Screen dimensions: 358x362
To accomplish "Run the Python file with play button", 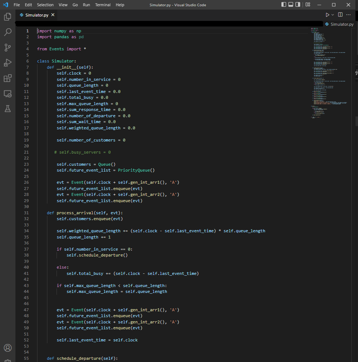I will click(327, 15).
